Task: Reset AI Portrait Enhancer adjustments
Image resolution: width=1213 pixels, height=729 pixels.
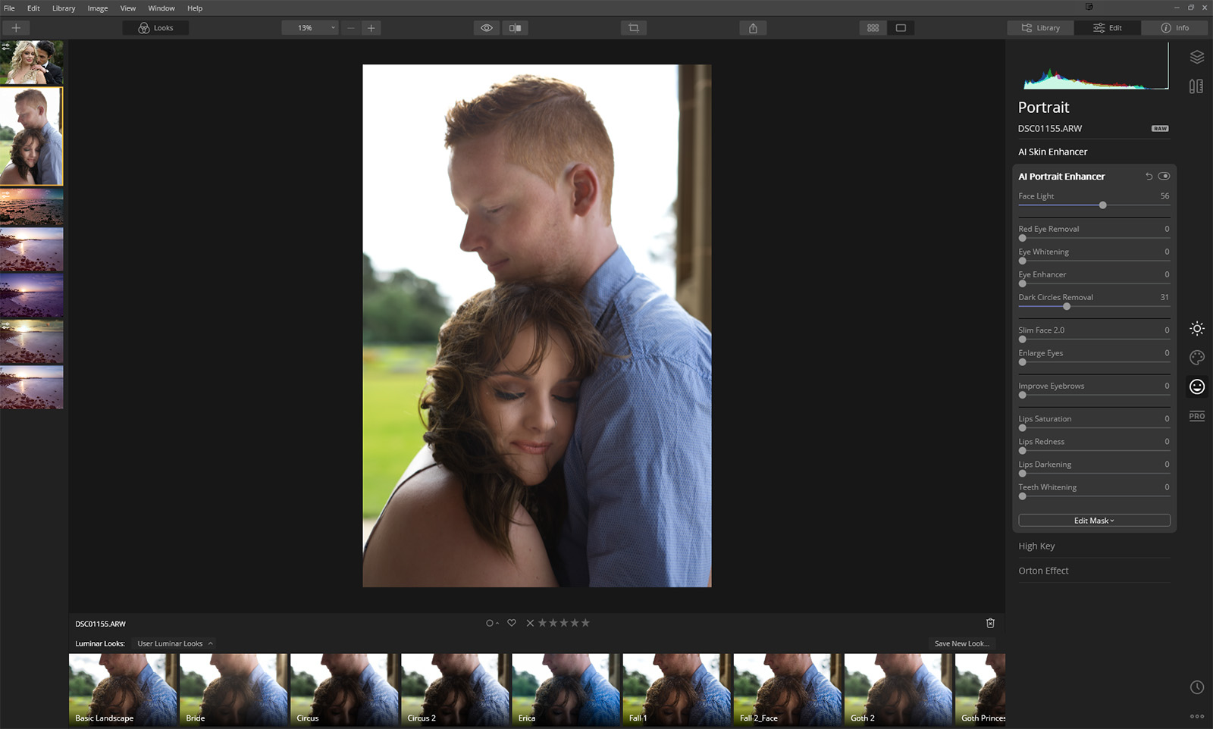Action: coord(1149,177)
